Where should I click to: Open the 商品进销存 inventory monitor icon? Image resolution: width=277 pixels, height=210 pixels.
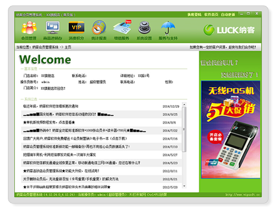coord(53,30)
